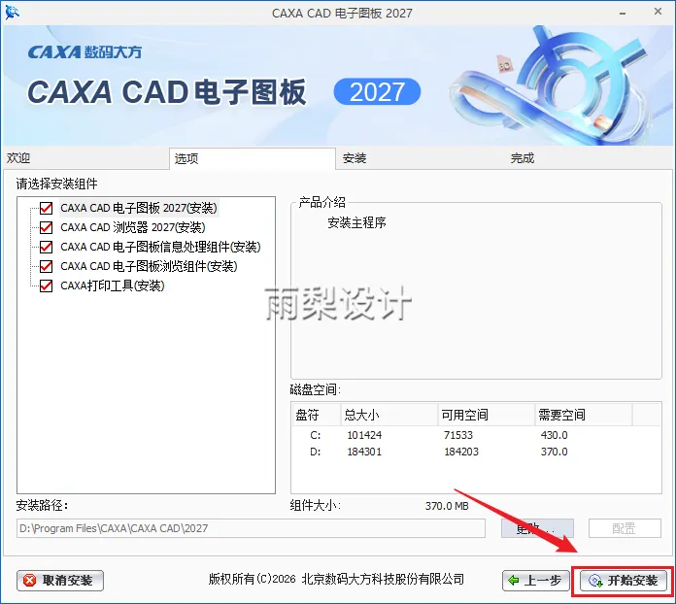Screen dimensions: 676x604
Task: Select the CAXA打印工具(安装) label
Action: coord(112,285)
